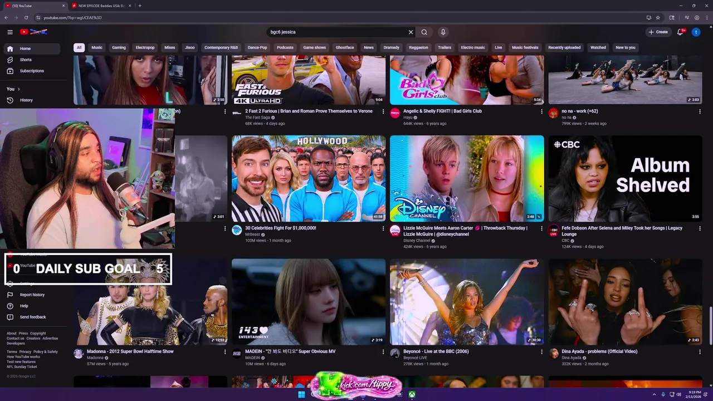Open options for MADEIN Super Obvious MV
This screenshot has width=713, height=401.
(383, 352)
